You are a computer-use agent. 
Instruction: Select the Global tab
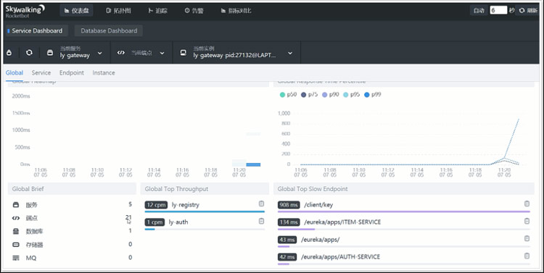tap(15, 72)
